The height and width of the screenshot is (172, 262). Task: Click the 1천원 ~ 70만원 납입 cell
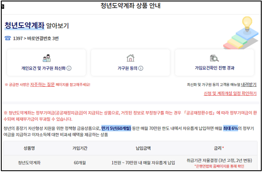143,163
